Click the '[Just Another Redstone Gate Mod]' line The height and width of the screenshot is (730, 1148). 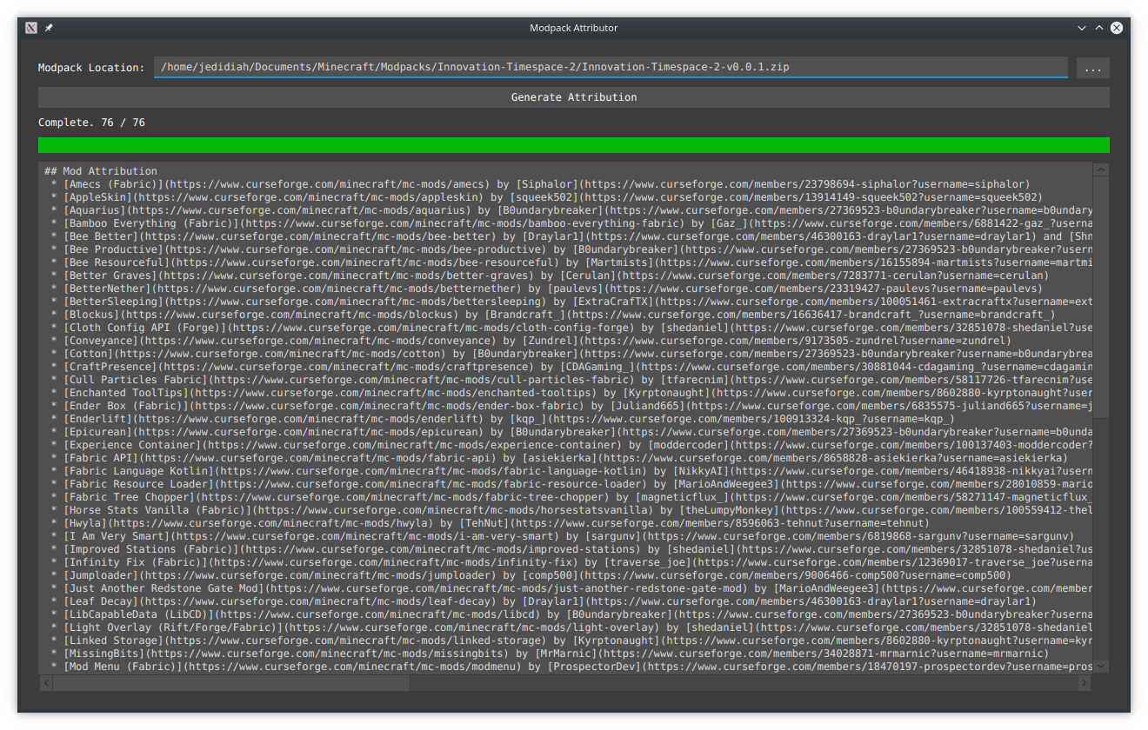571,588
